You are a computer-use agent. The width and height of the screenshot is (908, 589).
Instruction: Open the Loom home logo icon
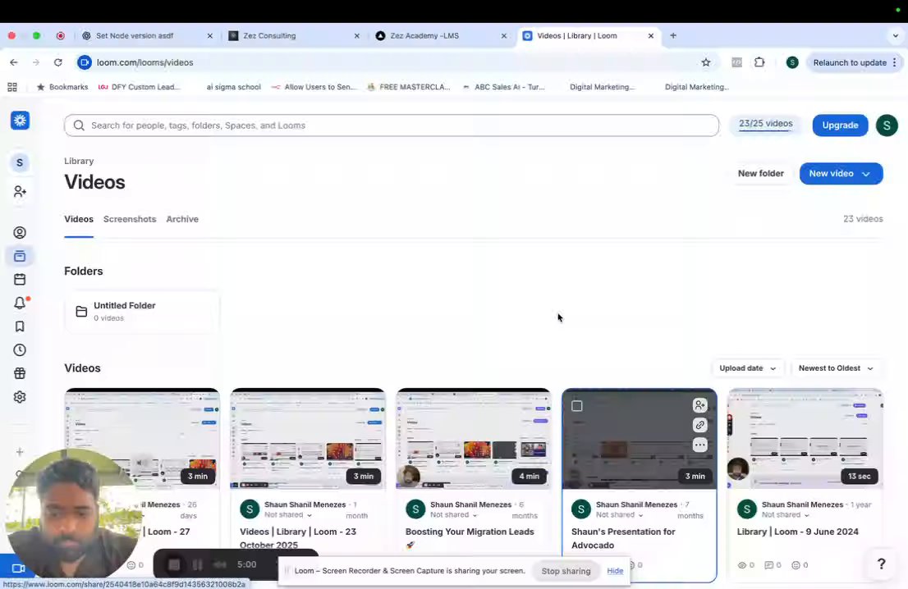21,121
